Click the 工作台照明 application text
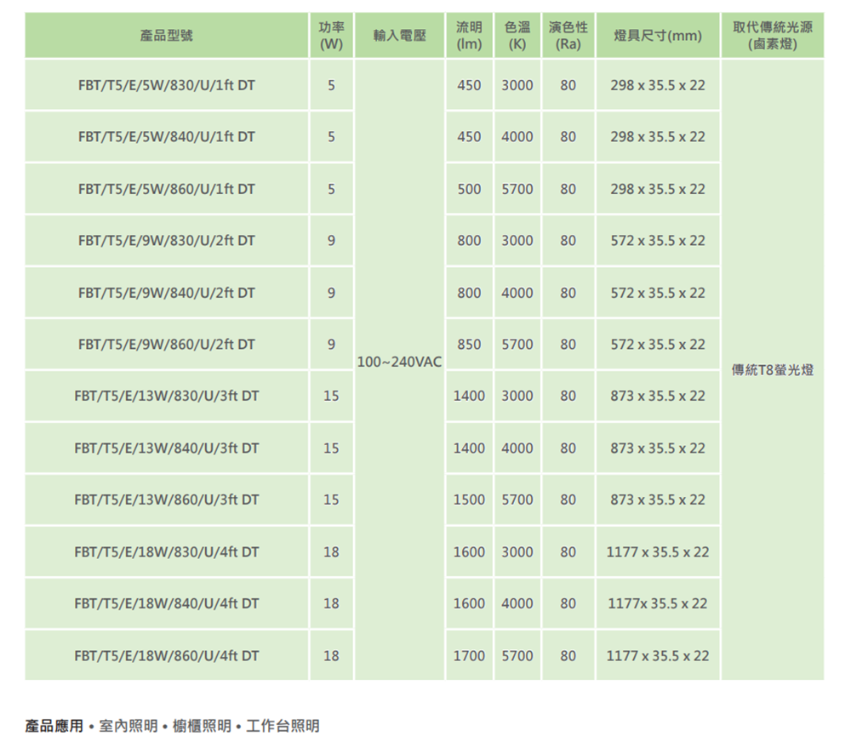The height and width of the screenshot is (748, 851). tap(283, 726)
